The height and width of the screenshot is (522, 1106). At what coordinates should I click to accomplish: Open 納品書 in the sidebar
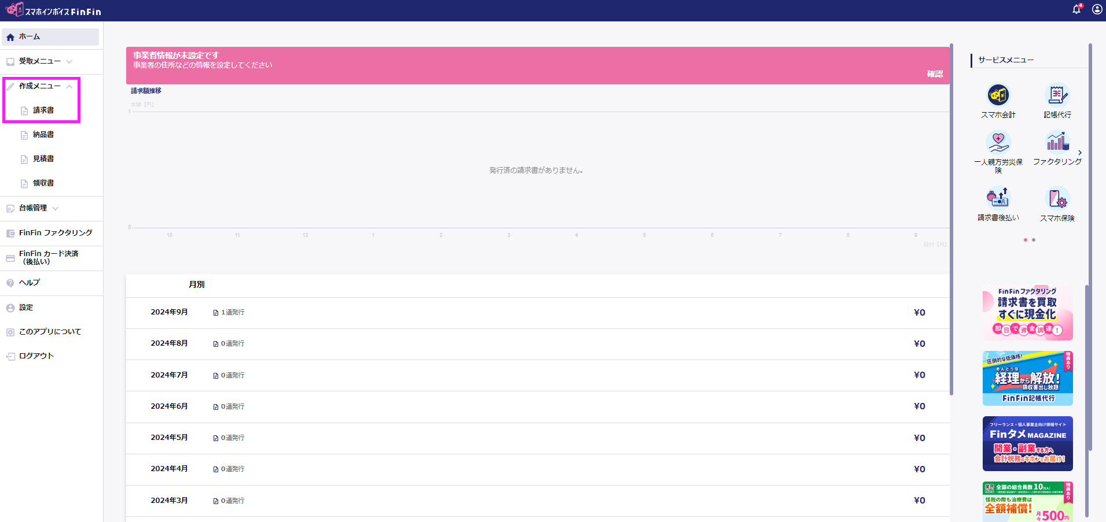coord(43,135)
